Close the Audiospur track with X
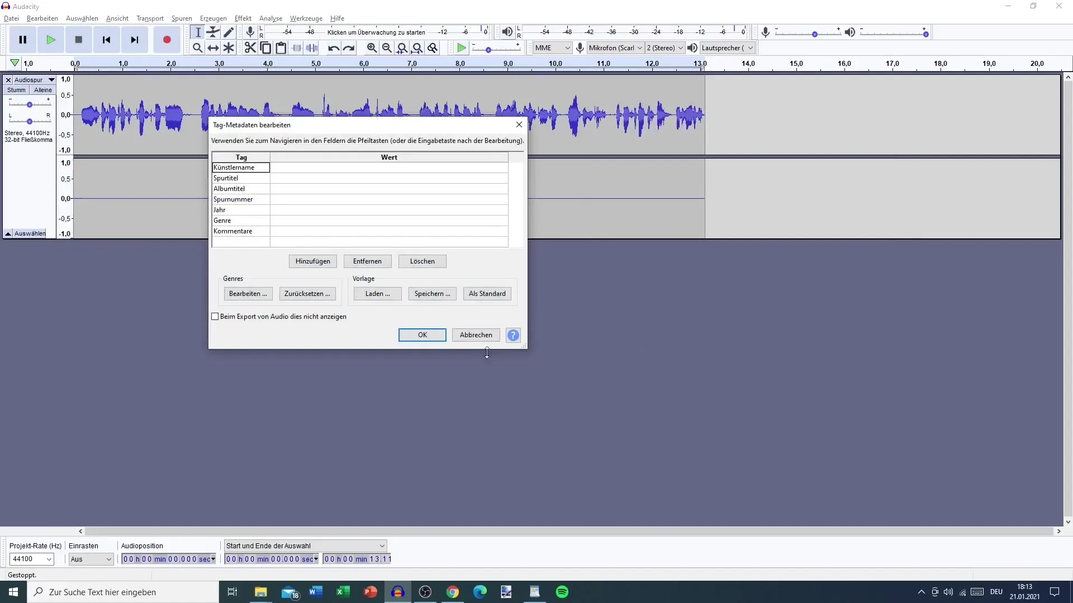Screen dimensions: 1073x603 (8, 80)
